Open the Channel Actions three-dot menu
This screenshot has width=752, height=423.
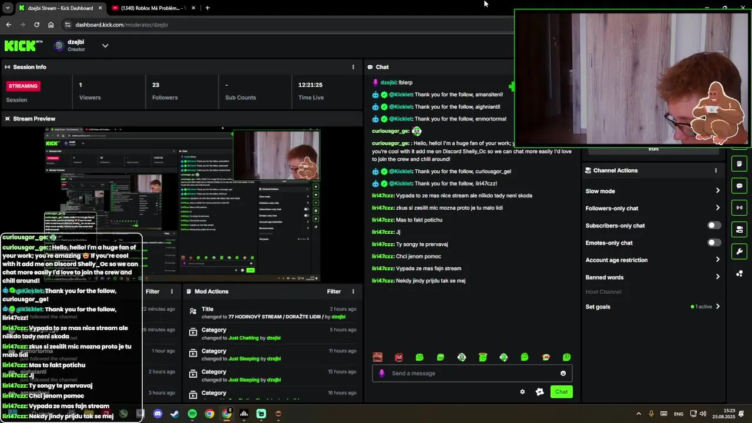point(716,170)
